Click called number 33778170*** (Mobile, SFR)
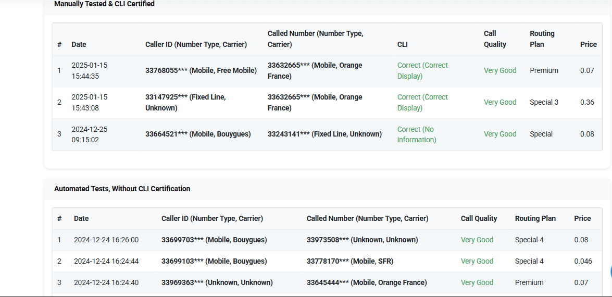 [x=349, y=261]
